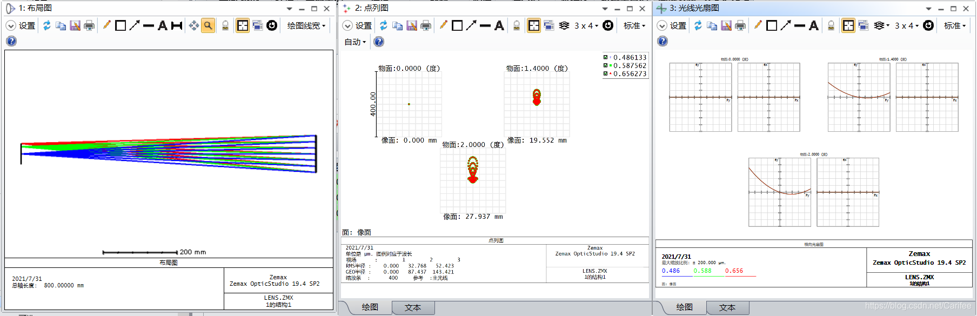Viewport: 977px width, 316px height.
Task: Add a text annotation in 布局图
Action: point(163,25)
